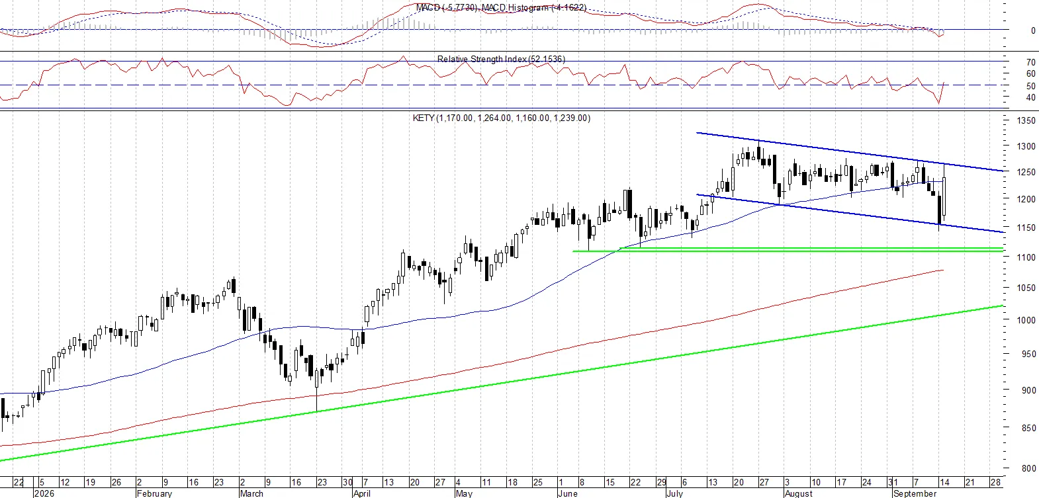1039x498 pixels.
Task: Select the August month label
Action: tap(798, 493)
